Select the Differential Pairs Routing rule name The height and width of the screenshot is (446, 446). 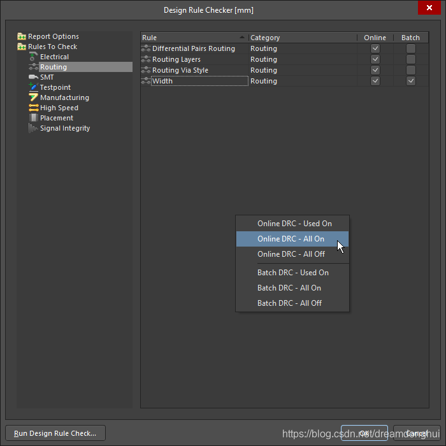click(194, 48)
